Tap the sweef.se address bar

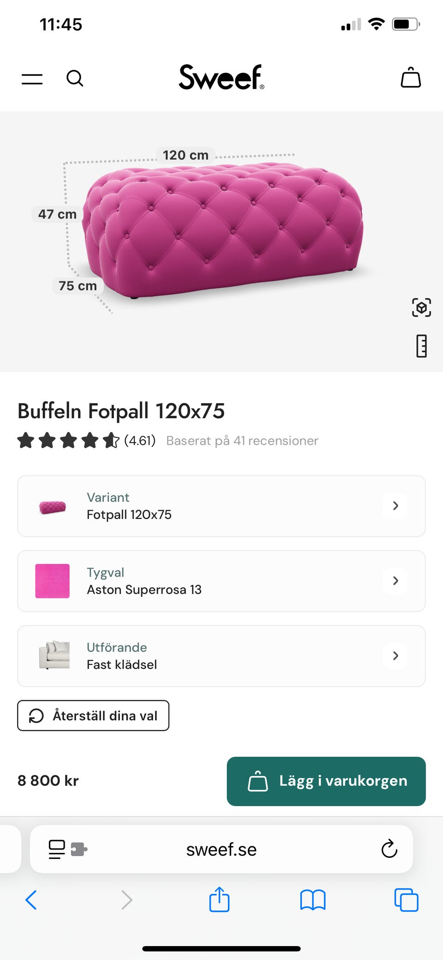[x=221, y=849]
